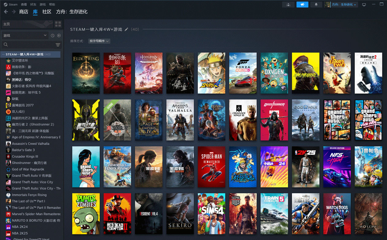The image size is (387, 240).
Task: Open the friends group icon in top bar
Action: point(288,5)
